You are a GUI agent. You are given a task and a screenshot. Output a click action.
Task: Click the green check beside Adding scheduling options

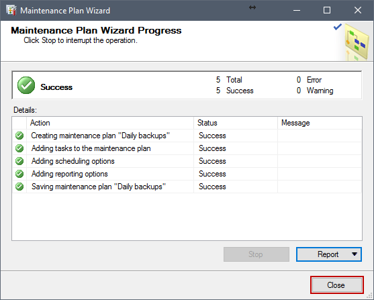[x=19, y=161]
